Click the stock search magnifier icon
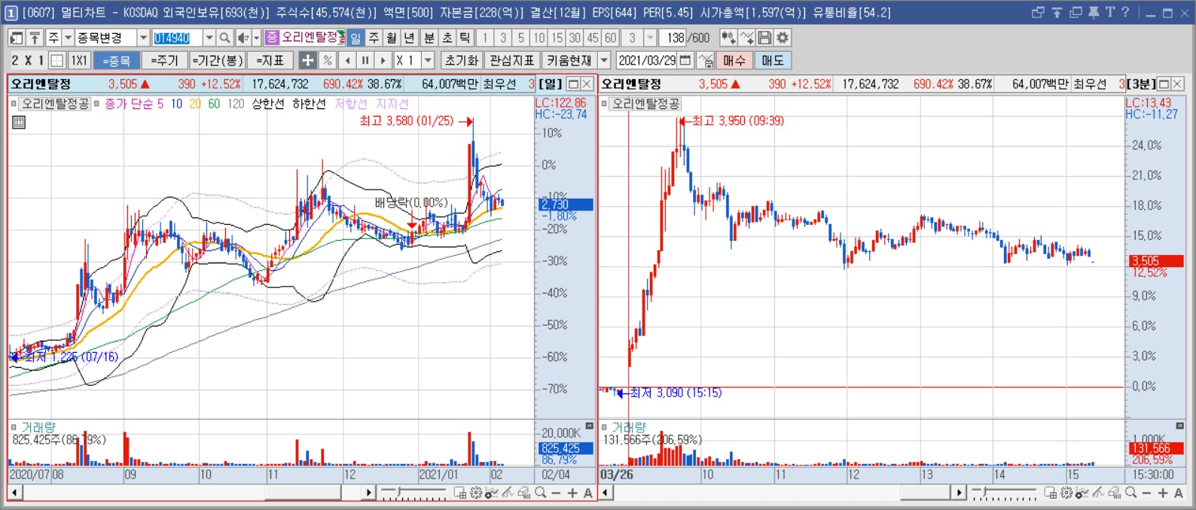This screenshot has height=510, width=1196. pos(224,38)
